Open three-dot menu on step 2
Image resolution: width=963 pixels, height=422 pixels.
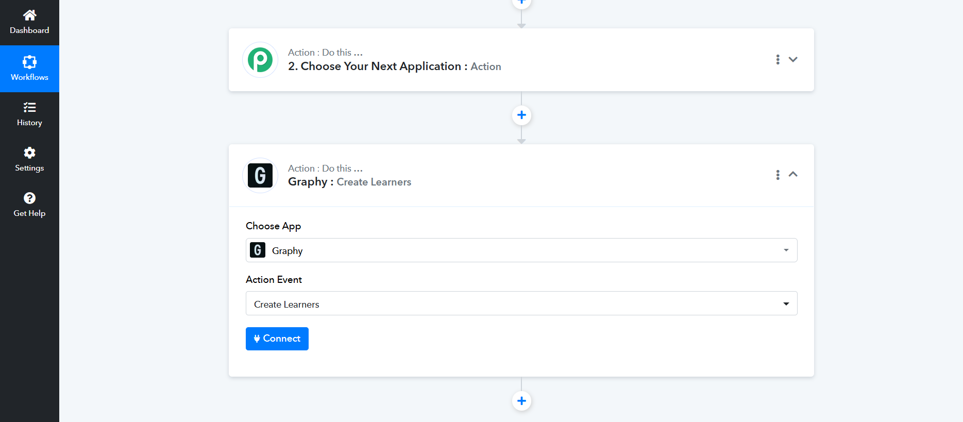click(x=778, y=60)
